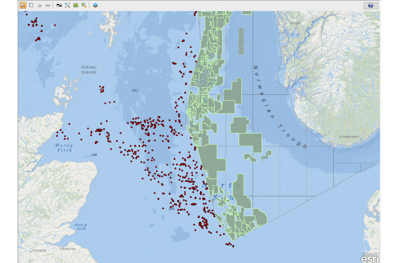Click the zoom to extent magnifier
This screenshot has width=399, height=263.
tap(67, 5)
